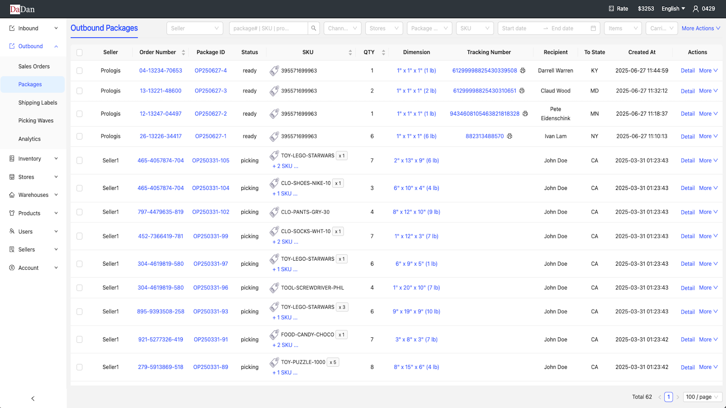Screen dimensions: 726x408
Task: Click the Warehouses icon in the sidebar
Action: 11,194
